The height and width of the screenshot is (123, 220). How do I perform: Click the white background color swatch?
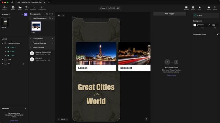point(195,25)
